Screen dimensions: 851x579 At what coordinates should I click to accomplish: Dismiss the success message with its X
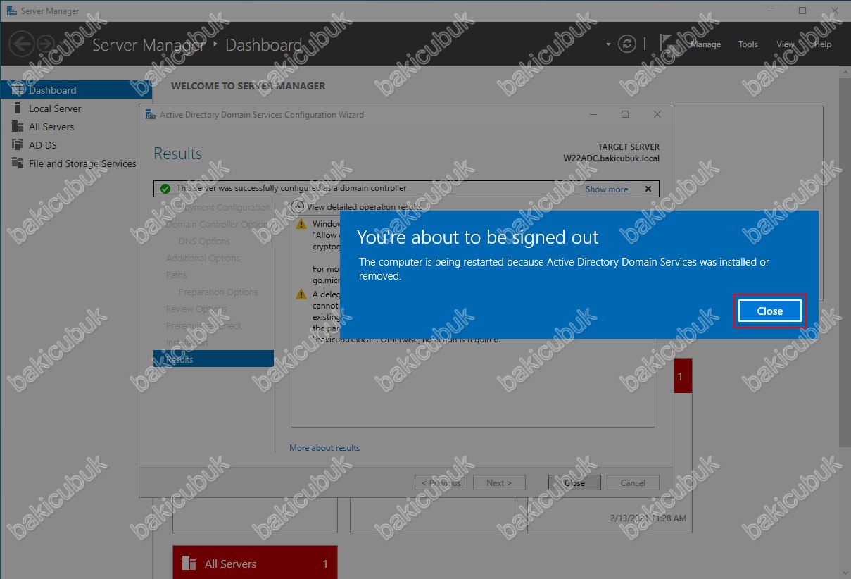(x=648, y=189)
